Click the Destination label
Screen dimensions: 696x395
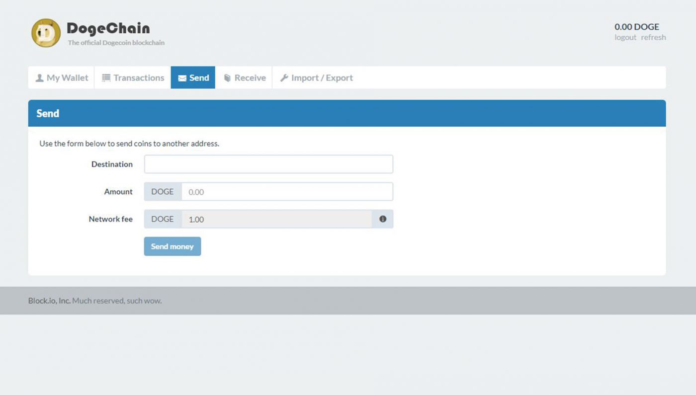point(112,164)
